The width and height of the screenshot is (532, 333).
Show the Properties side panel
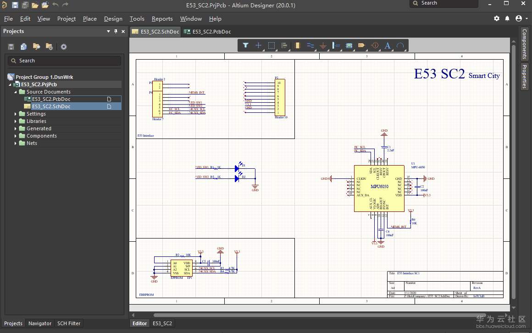point(524,76)
